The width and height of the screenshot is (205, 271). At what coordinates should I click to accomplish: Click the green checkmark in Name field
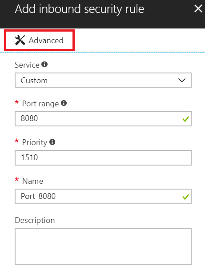[185, 197]
